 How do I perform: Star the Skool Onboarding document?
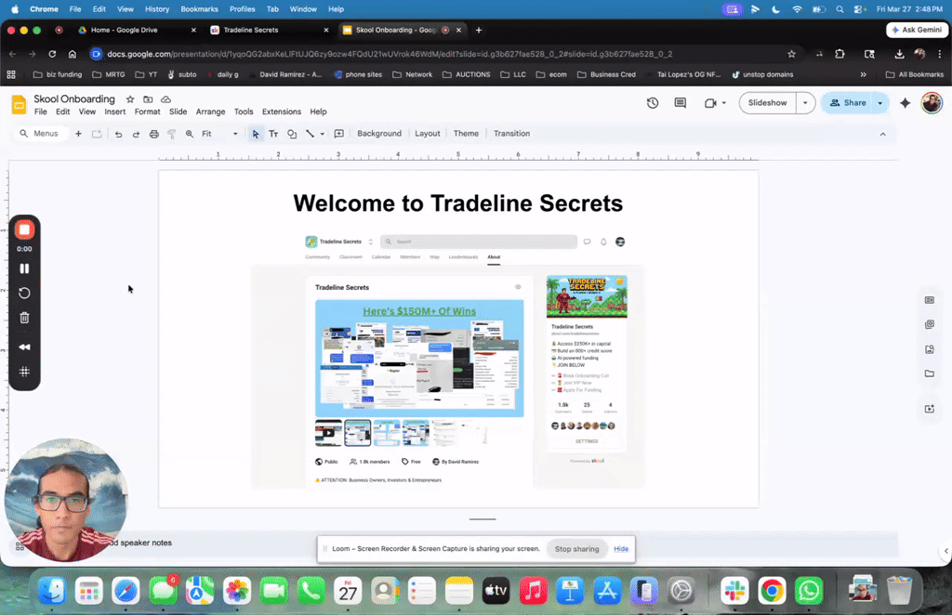tap(130, 98)
